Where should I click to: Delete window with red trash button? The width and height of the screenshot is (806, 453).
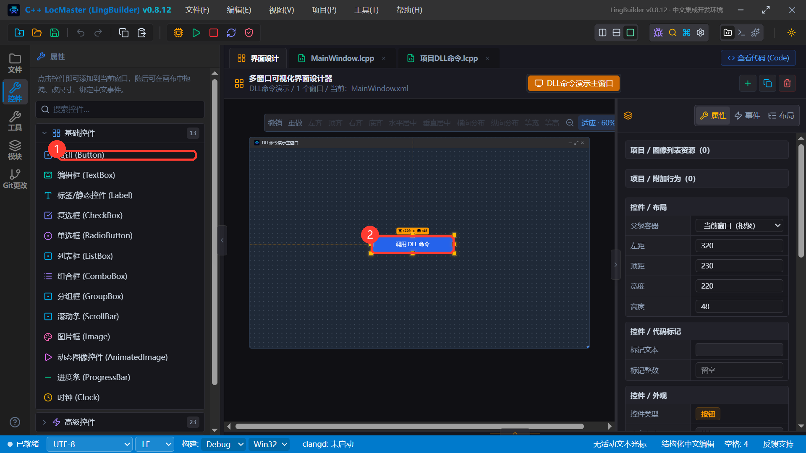(x=787, y=83)
